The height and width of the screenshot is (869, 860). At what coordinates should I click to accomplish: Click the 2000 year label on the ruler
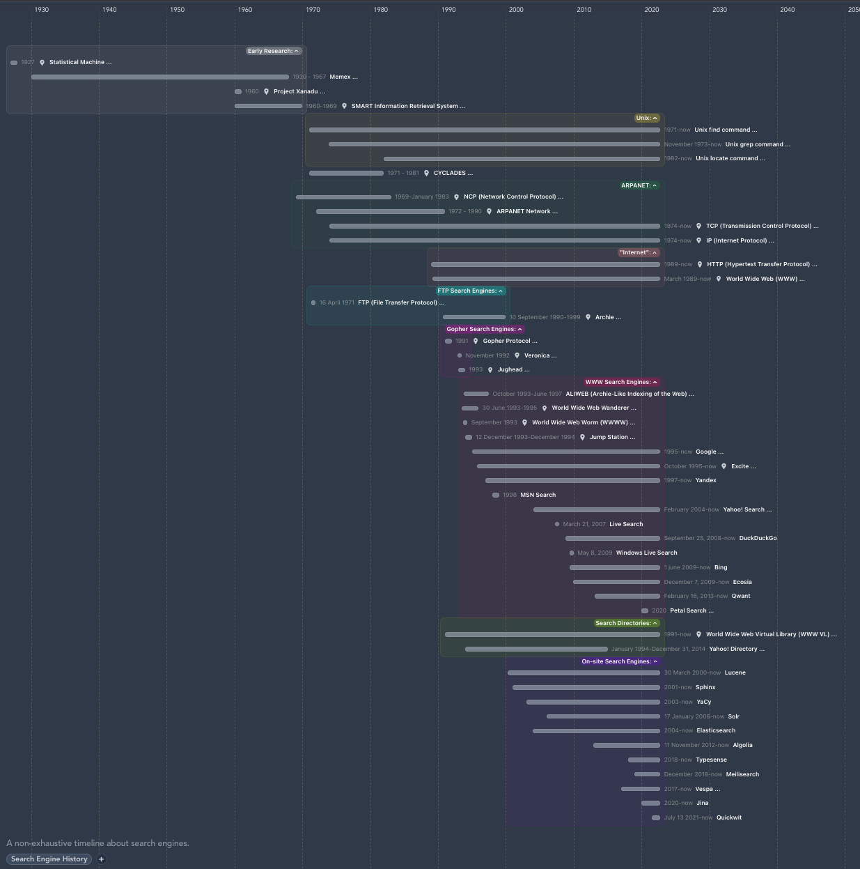[516, 10]
